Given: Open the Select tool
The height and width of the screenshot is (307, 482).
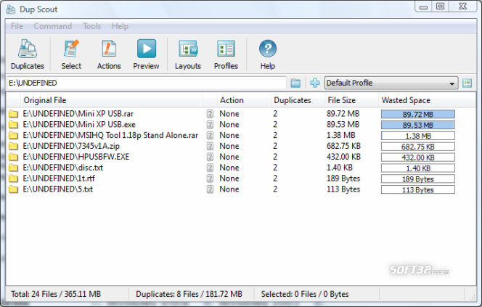Looking at the screenshot, I should pyautogui.click(x=71, y=54).
